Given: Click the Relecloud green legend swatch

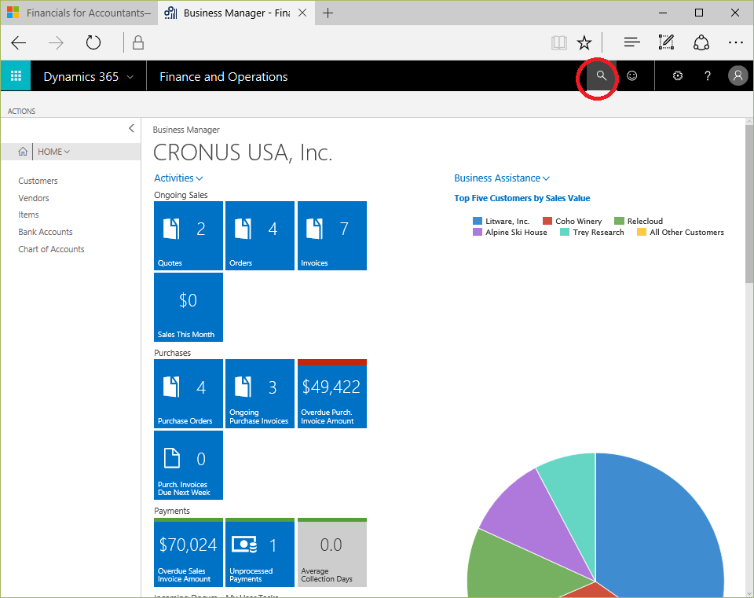Looking at the screenshot, I should point(620,221).
